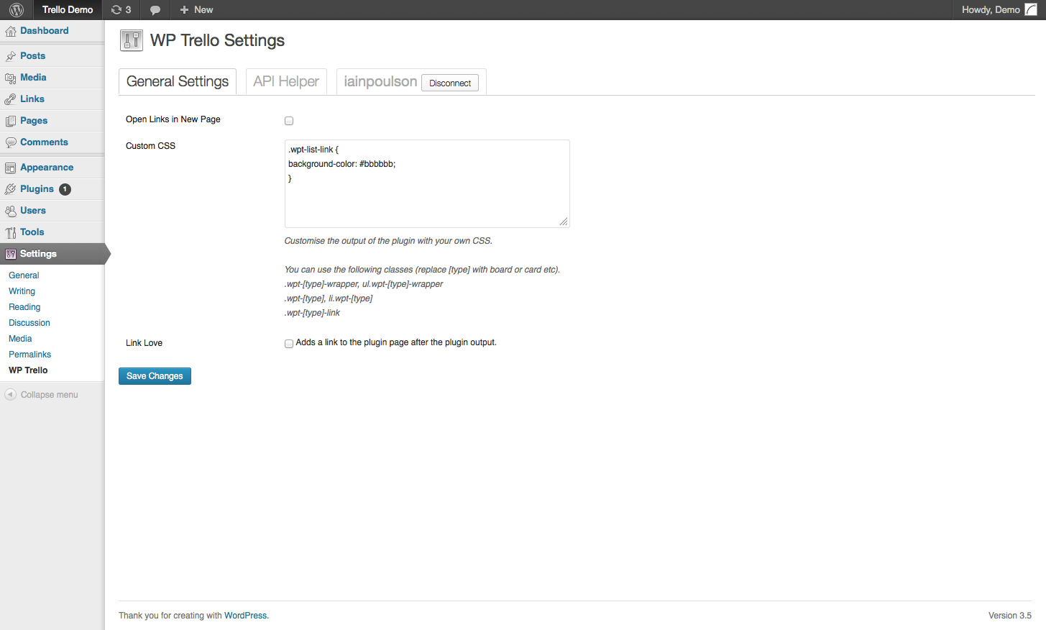Open the Appearance menu item
This screenshot has width=1046, height=630.
point(47,168)
